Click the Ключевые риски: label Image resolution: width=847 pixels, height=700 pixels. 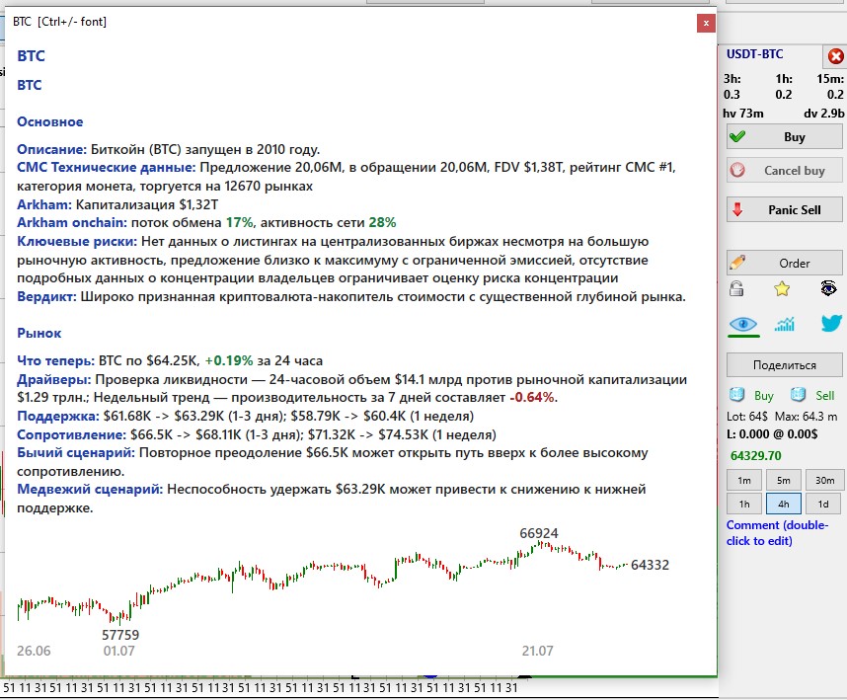point(77,242)
